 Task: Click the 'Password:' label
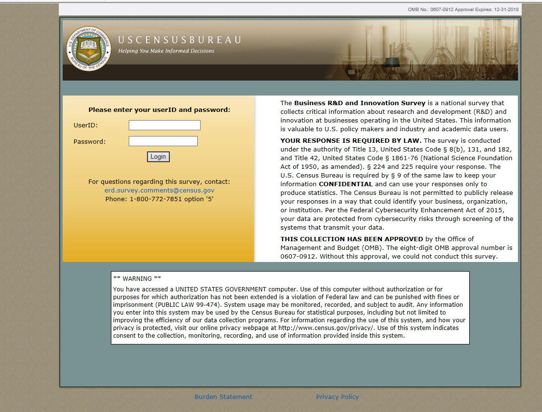pyautogui.click(x=90, y=141)
